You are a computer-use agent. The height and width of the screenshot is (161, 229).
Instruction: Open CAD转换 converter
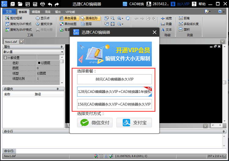(133, 4)
